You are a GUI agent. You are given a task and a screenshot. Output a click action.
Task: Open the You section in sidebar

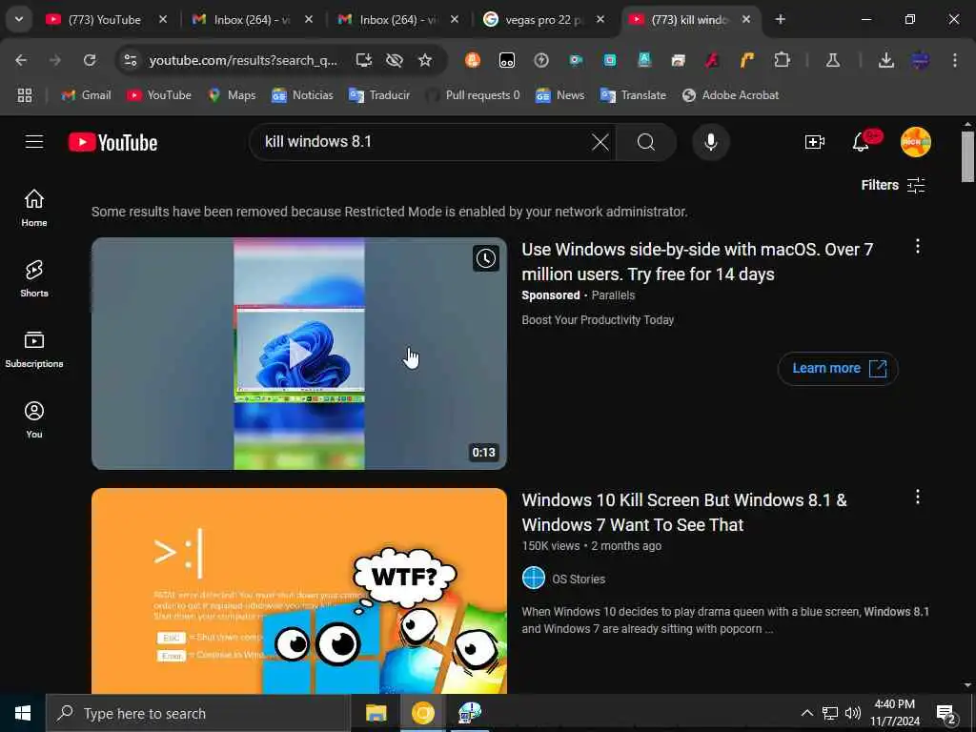(x=34, y=419)
